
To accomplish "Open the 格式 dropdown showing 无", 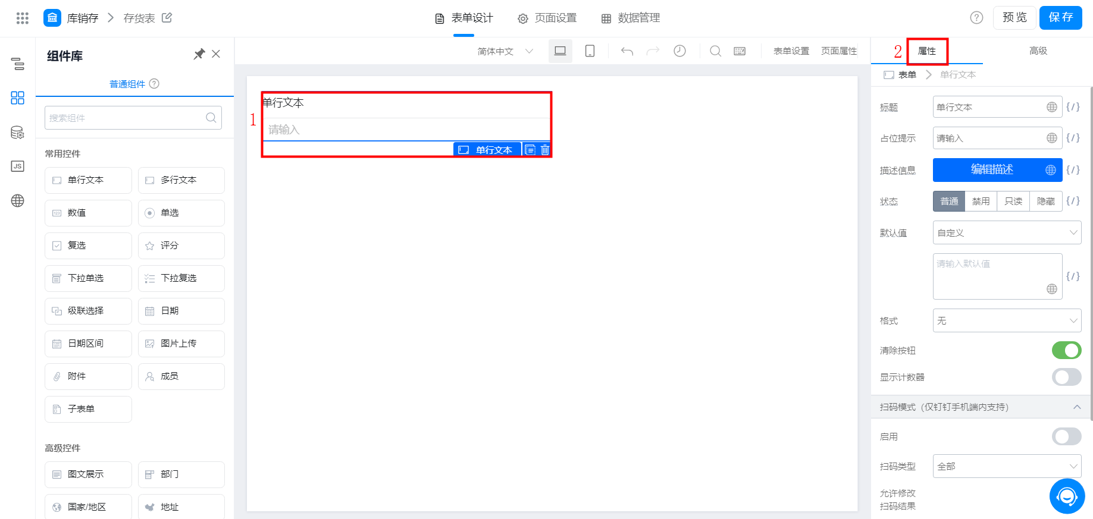I will point(1007,320).
